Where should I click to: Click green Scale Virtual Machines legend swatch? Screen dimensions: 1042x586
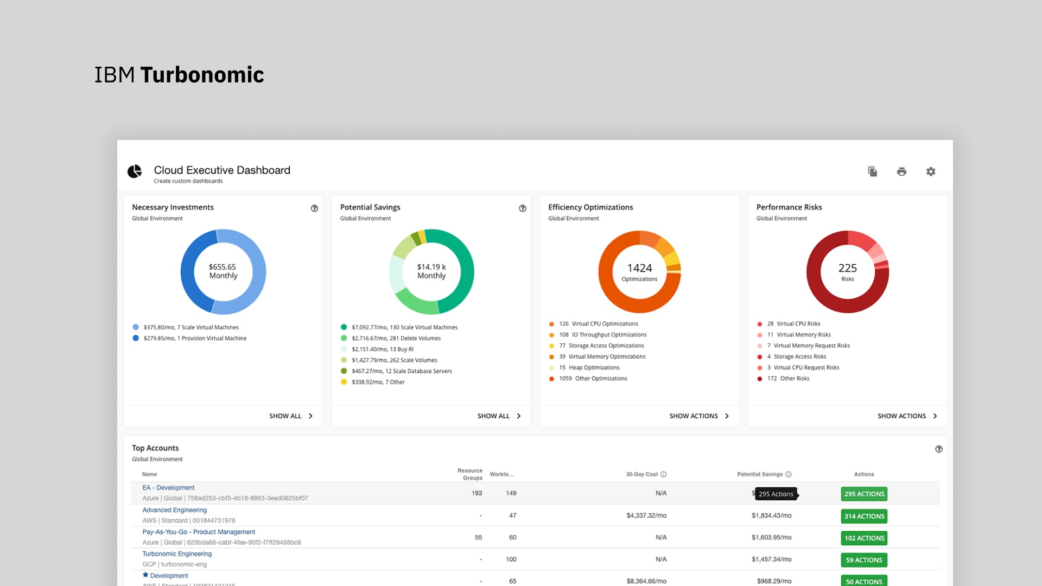click(344, 327)
